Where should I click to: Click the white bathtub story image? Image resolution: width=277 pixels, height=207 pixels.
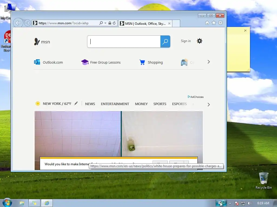pyautogui.click(x=162, y=134)
